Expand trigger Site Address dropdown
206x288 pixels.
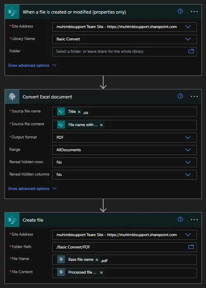tap(188, 27)
